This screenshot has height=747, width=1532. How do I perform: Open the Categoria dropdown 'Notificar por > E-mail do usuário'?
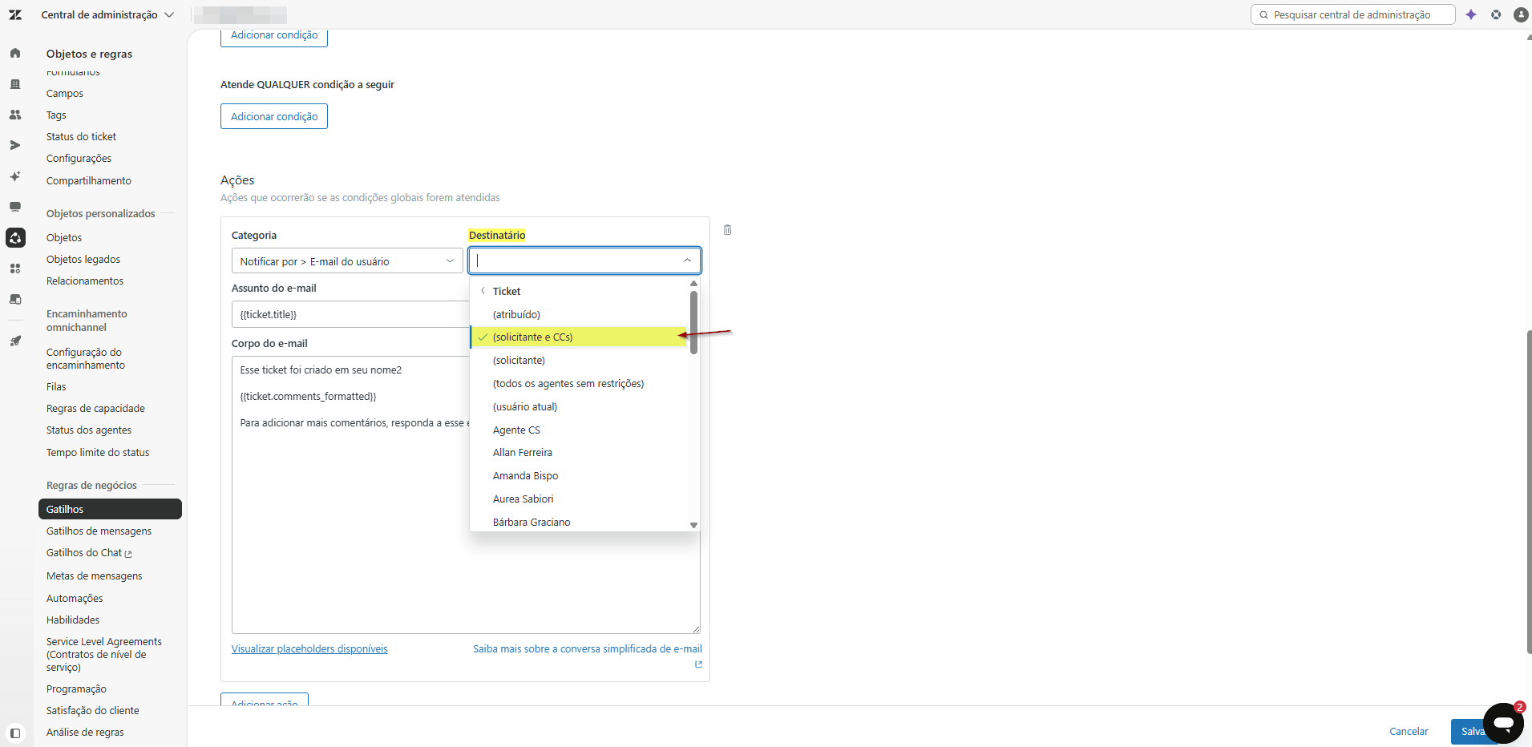pyautogui.click(x=347, y=261)
